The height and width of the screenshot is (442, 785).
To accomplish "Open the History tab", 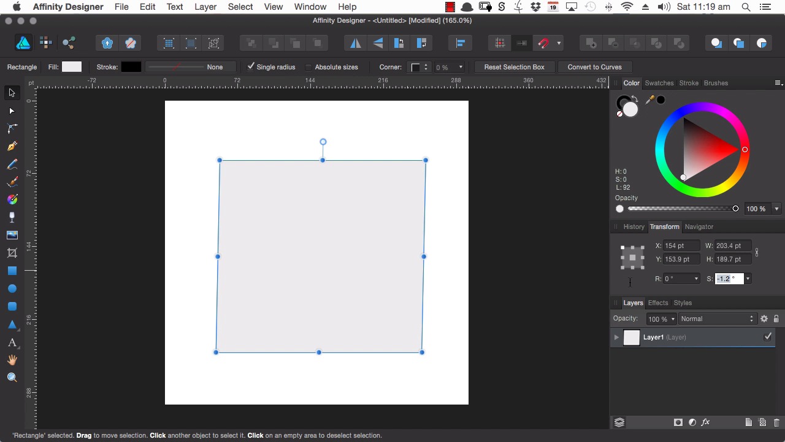I will (634, 227).
